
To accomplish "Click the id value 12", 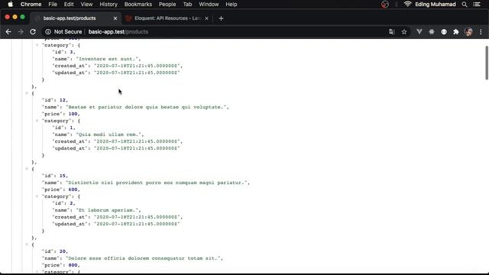I will [x=63, y=100].
